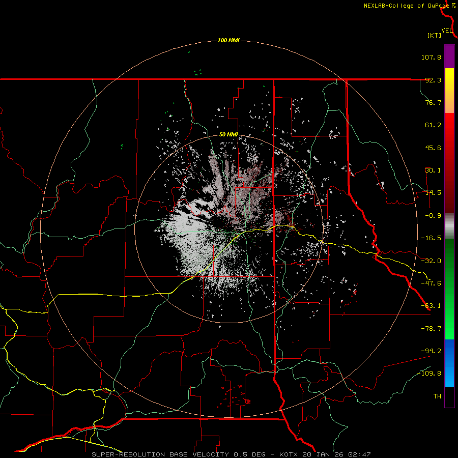
Task: Click the 107.8 value on the velocity scale
Action: click(x=431, y=57)
